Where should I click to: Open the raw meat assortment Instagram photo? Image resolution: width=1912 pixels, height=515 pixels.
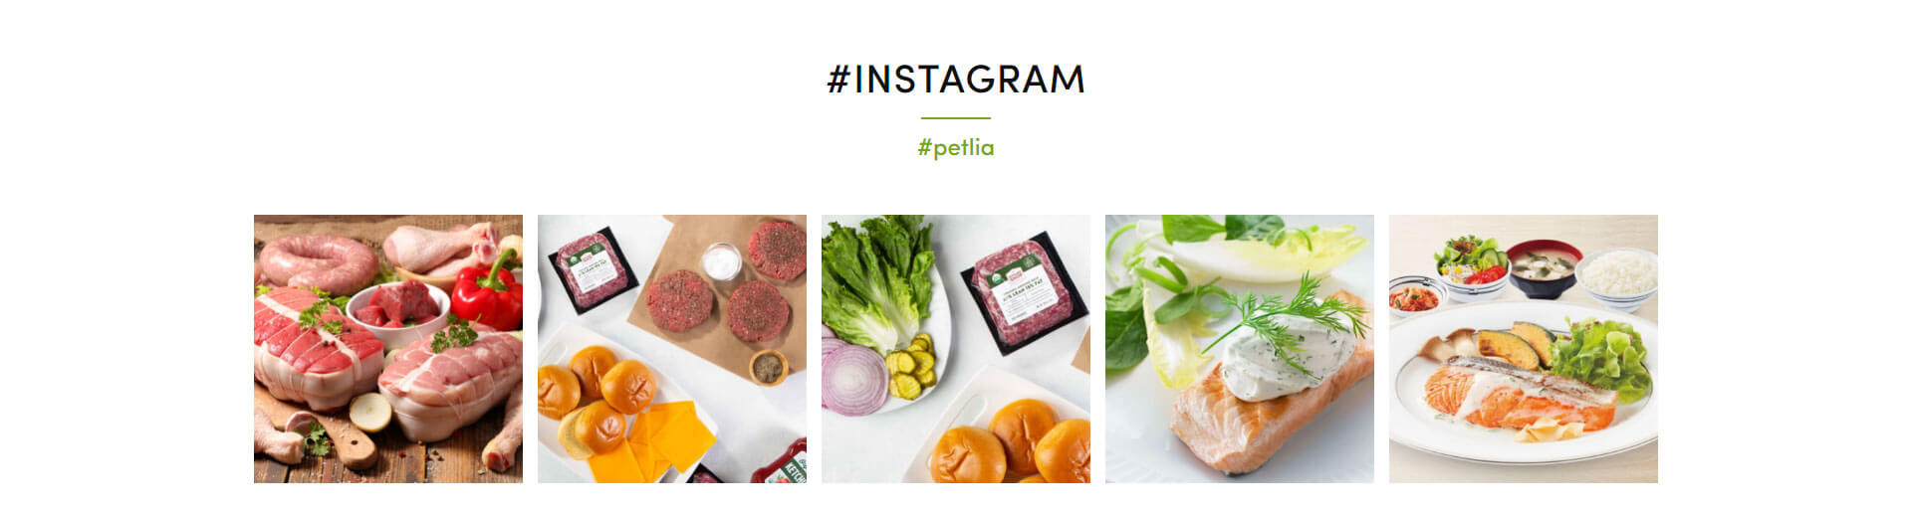click(388, 349)
